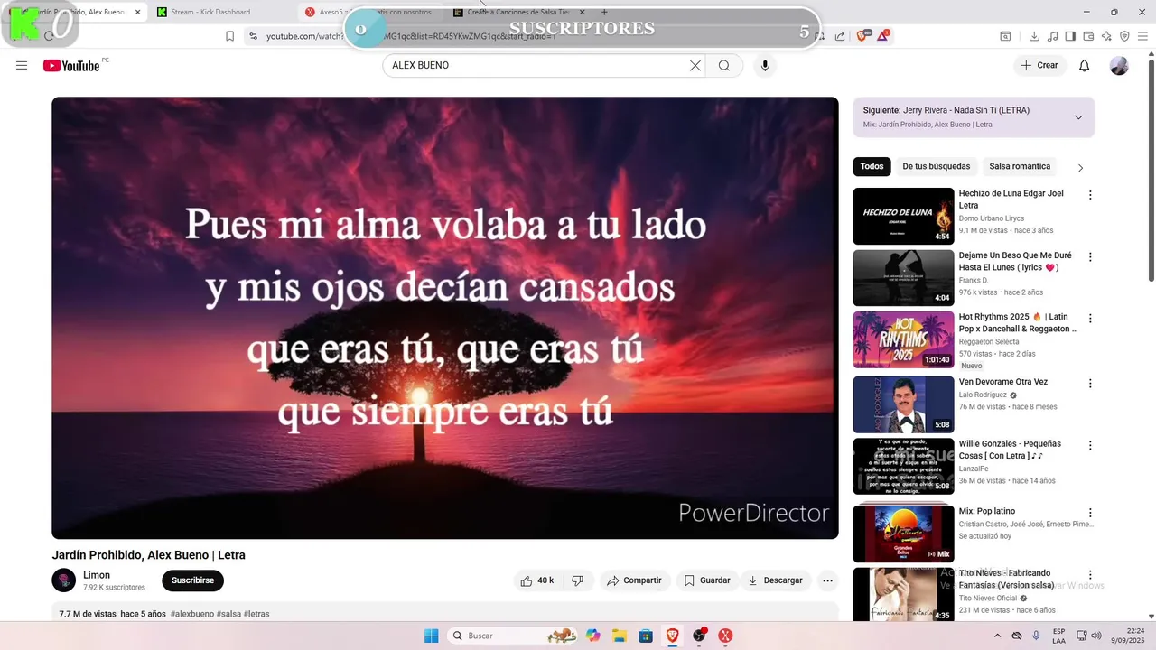
Task: Download video with Descargar button
Action: [775, 580]
